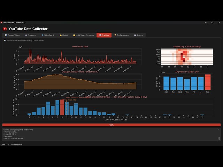This screenshot has width=223, height=167.
Task: Switch to the Comments tab
Action: [31, 35]
